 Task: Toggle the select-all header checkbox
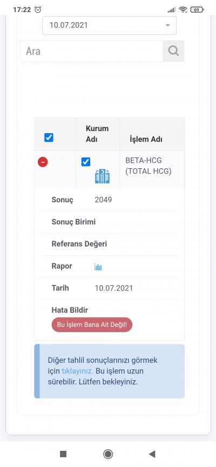point(49,138)
